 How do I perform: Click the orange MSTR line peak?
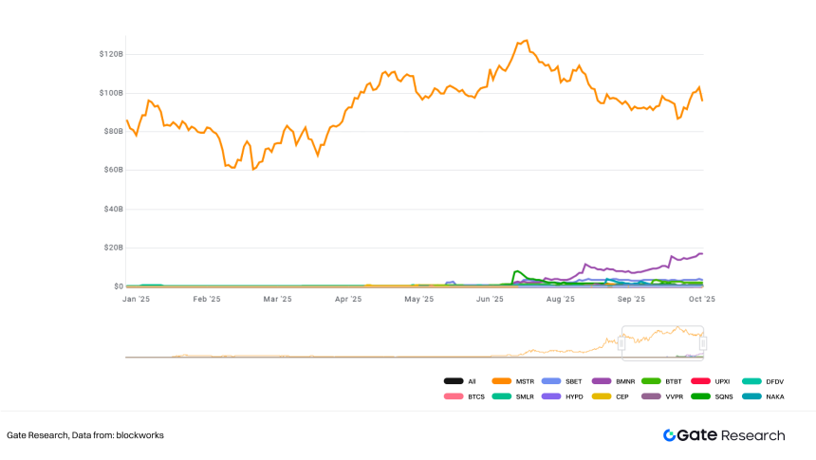click(x=525, y=41)
